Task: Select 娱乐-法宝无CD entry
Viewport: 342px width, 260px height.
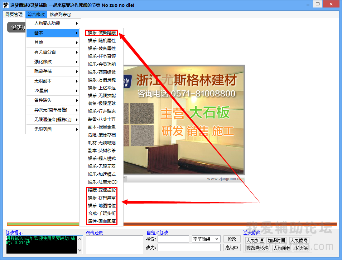Action: [x=102, y=182]
